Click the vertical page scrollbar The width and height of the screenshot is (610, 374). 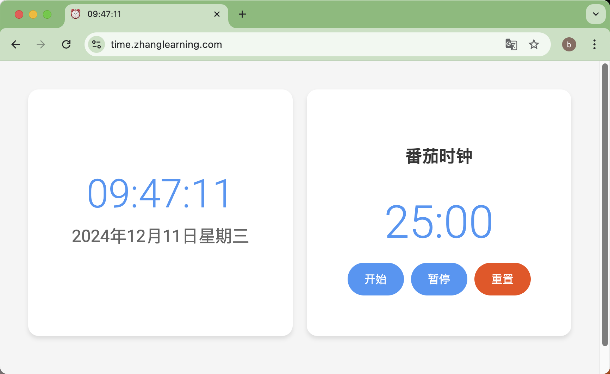605,204
